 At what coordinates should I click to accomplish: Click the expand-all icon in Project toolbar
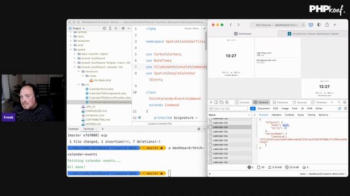pos(110,28)
